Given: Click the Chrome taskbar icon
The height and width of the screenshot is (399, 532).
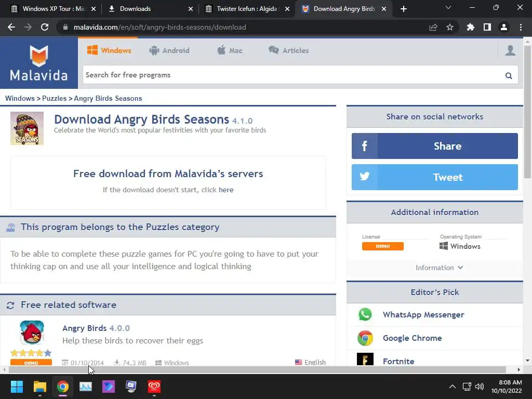Looking at the screenshot, I should coord(63,387).
